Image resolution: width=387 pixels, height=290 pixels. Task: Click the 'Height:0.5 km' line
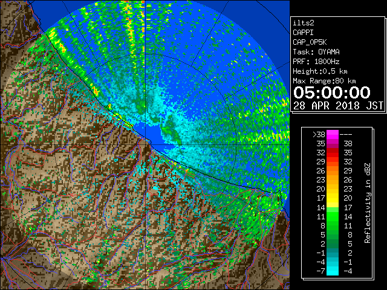[x=320, y=71]
